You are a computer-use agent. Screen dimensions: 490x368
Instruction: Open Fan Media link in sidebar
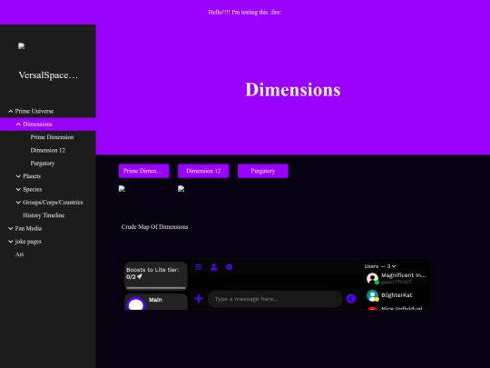(28, 228)
